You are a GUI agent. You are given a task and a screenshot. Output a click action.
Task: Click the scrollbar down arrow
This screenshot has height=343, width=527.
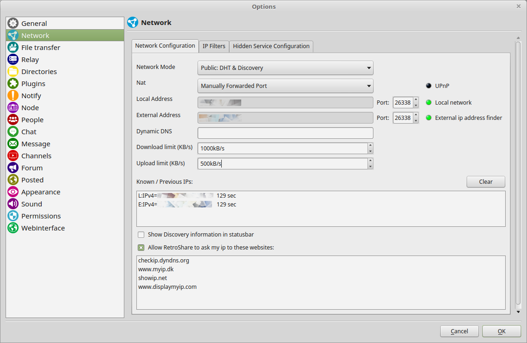518,312
